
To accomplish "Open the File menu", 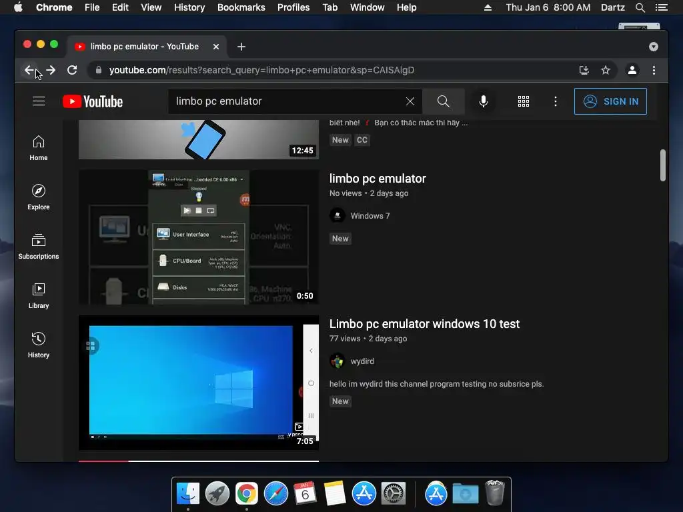I will [x=92, y=7].
